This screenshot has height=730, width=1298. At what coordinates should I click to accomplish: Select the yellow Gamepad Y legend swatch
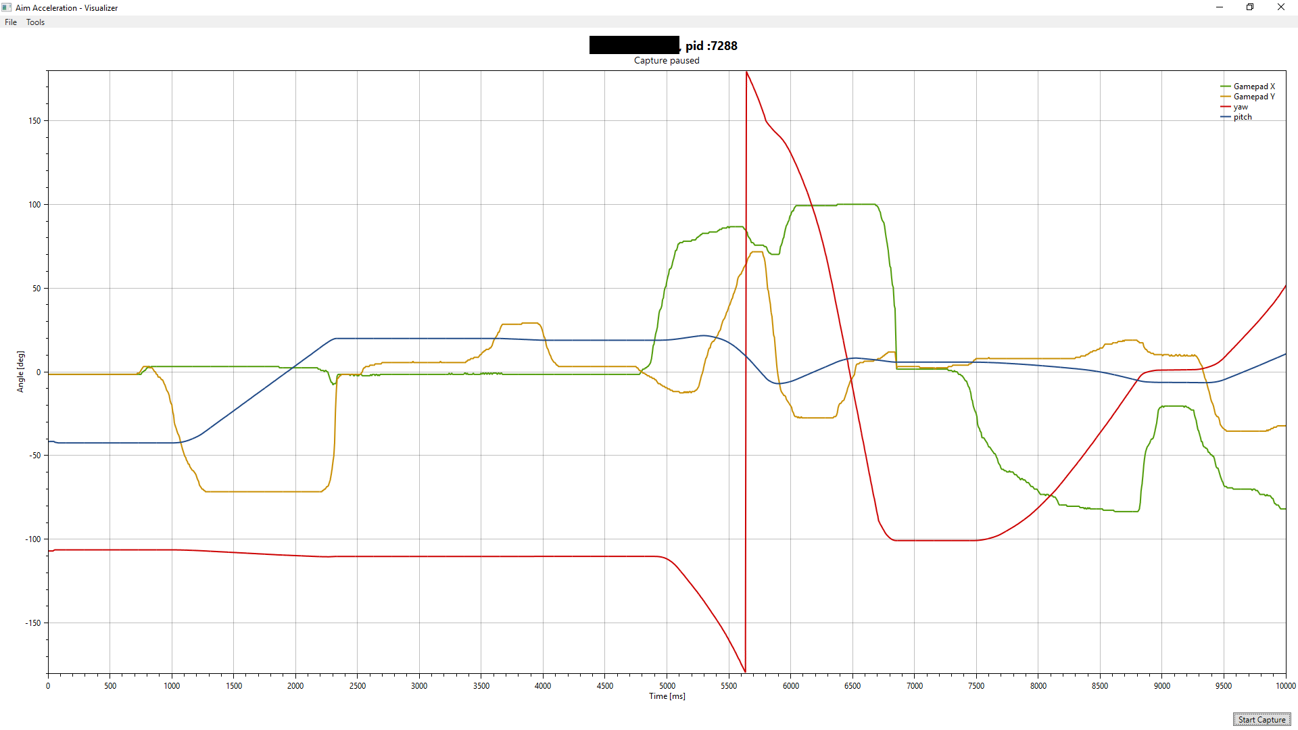pyautogui.click(x=1226, y=97)
